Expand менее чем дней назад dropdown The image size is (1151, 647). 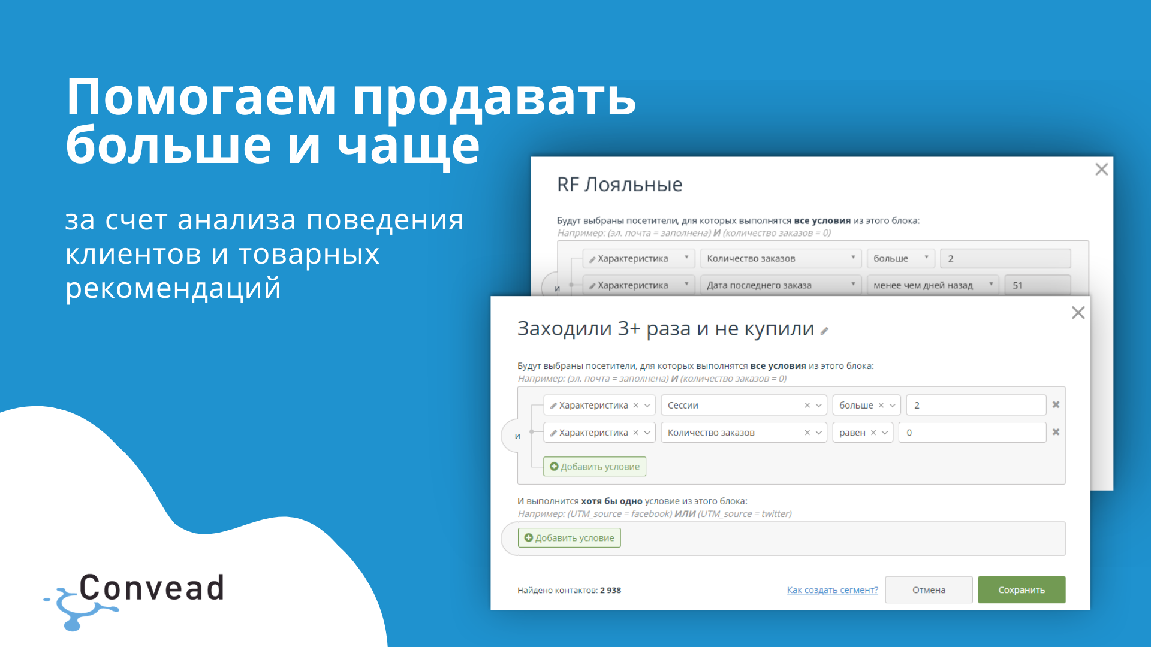pos(990,285)
